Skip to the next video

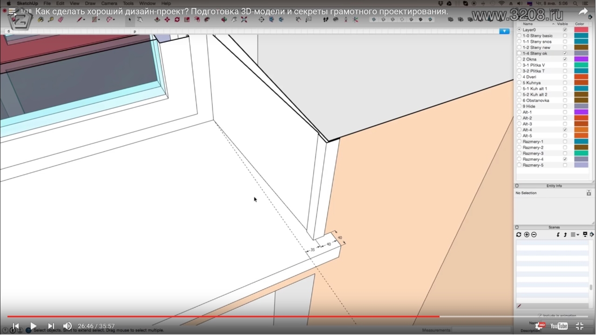pos(51,326)
